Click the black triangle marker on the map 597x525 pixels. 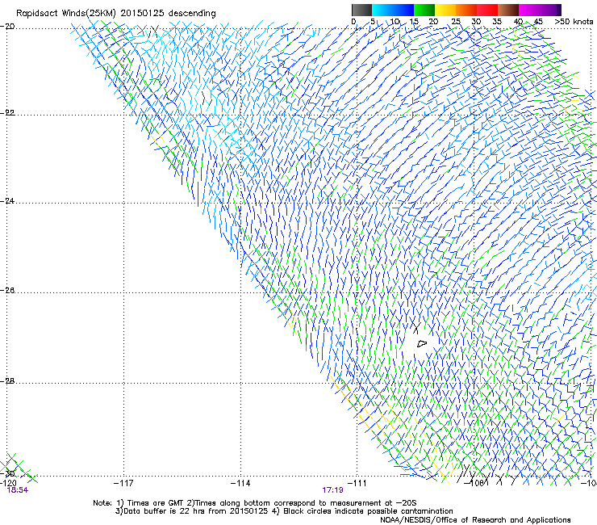422,344
